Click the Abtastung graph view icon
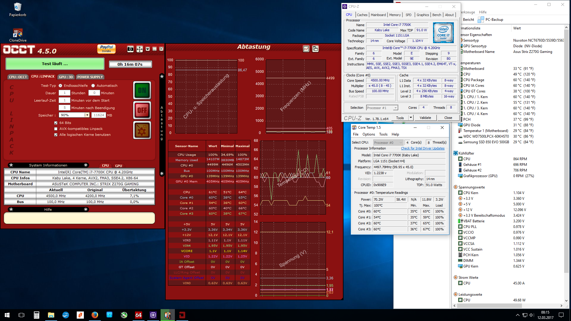The image size is (571, 321). pyautogui.click(x=306, y=49)
